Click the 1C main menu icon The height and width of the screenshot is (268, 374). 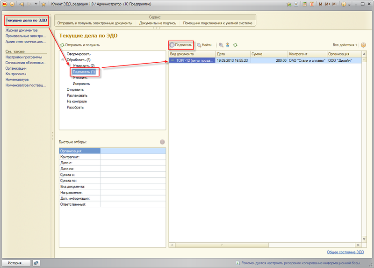5,4
